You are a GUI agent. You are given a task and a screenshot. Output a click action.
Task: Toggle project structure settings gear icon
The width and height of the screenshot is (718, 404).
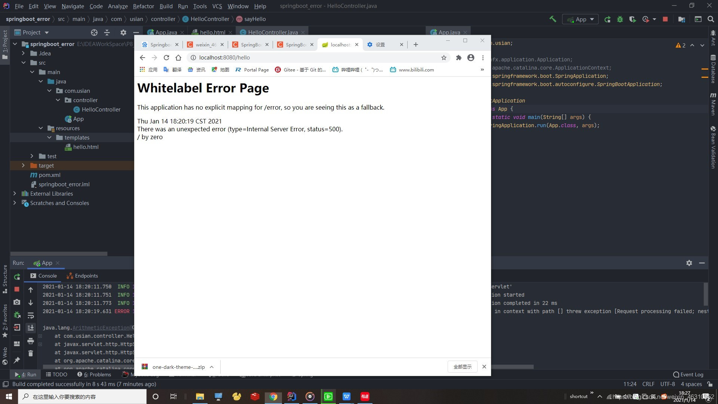[x=123, y=32]
